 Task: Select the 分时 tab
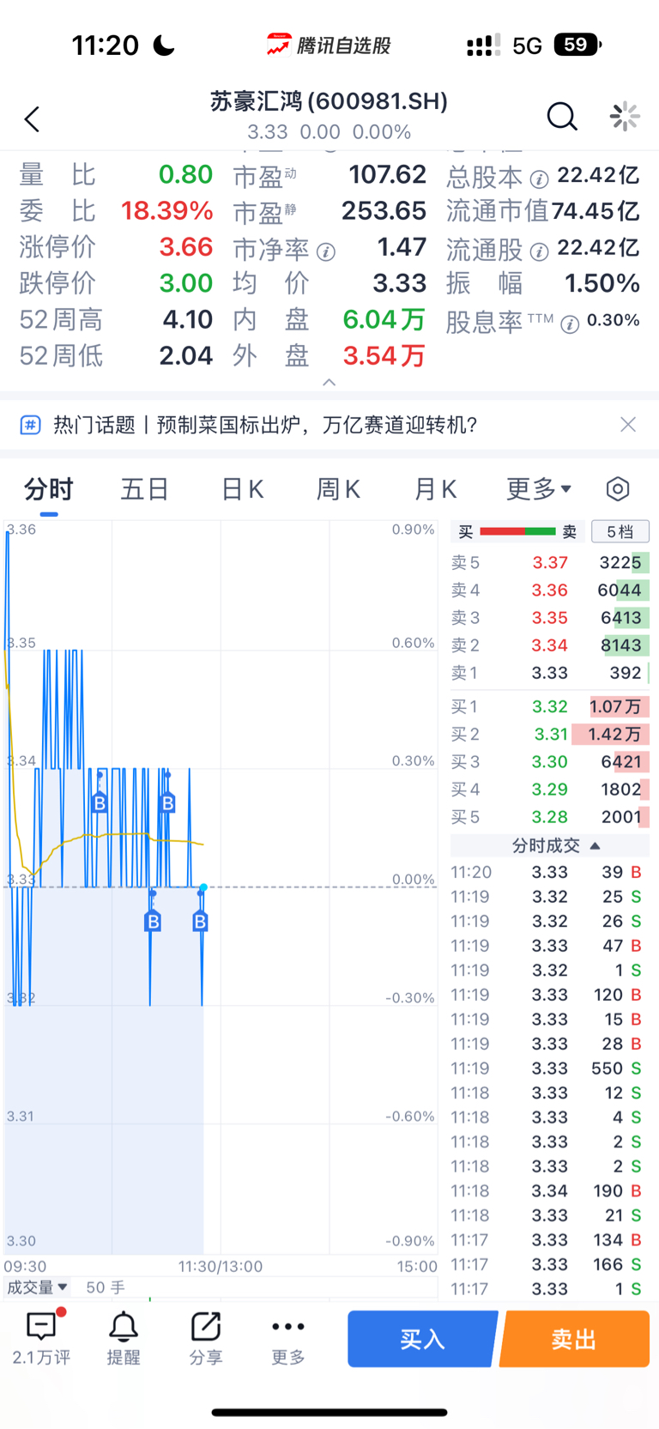[x=49, y=489]
